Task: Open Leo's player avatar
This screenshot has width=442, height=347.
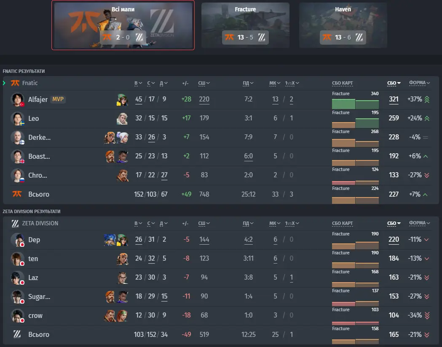Action: coord(17,119)
